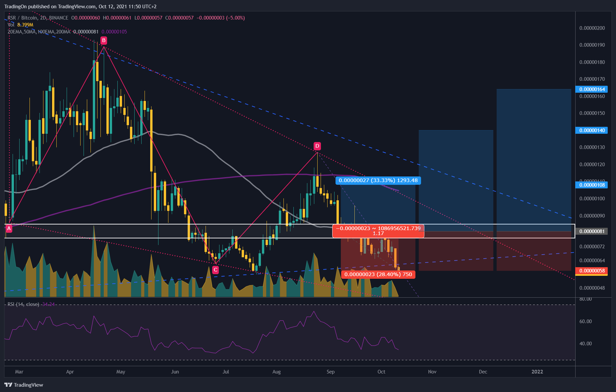Screen dimensions: 616x392
Task: Click the 'Dec' label on time axis
Action: point(483,371)
